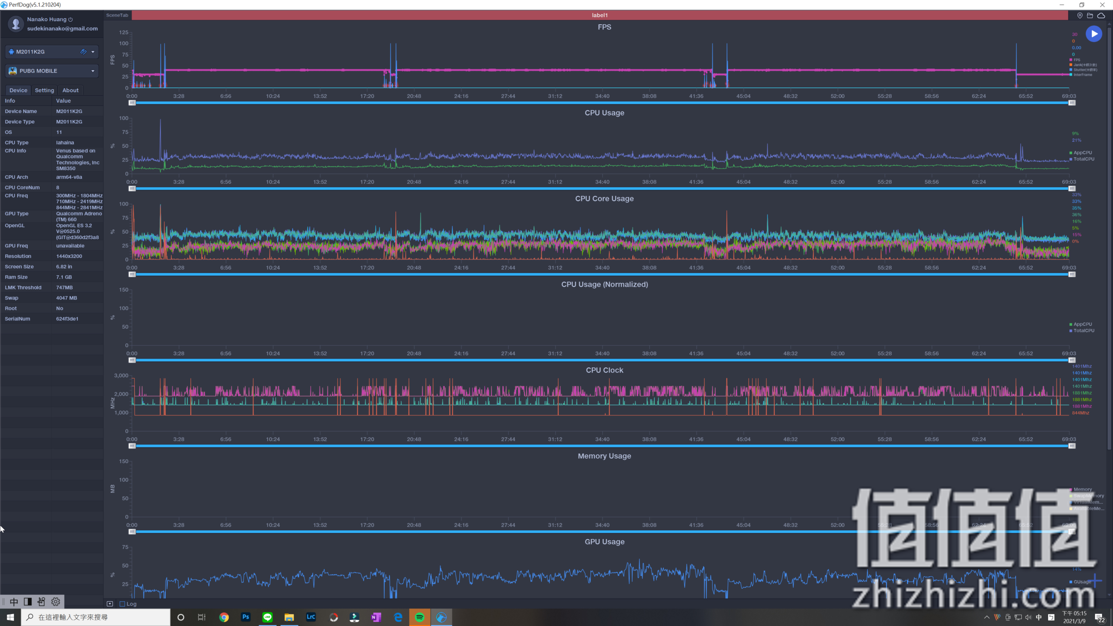Open OneNote from the taskbar
Image resolution: width=1113 pixels, height=626 pixels.
[376, 617]
